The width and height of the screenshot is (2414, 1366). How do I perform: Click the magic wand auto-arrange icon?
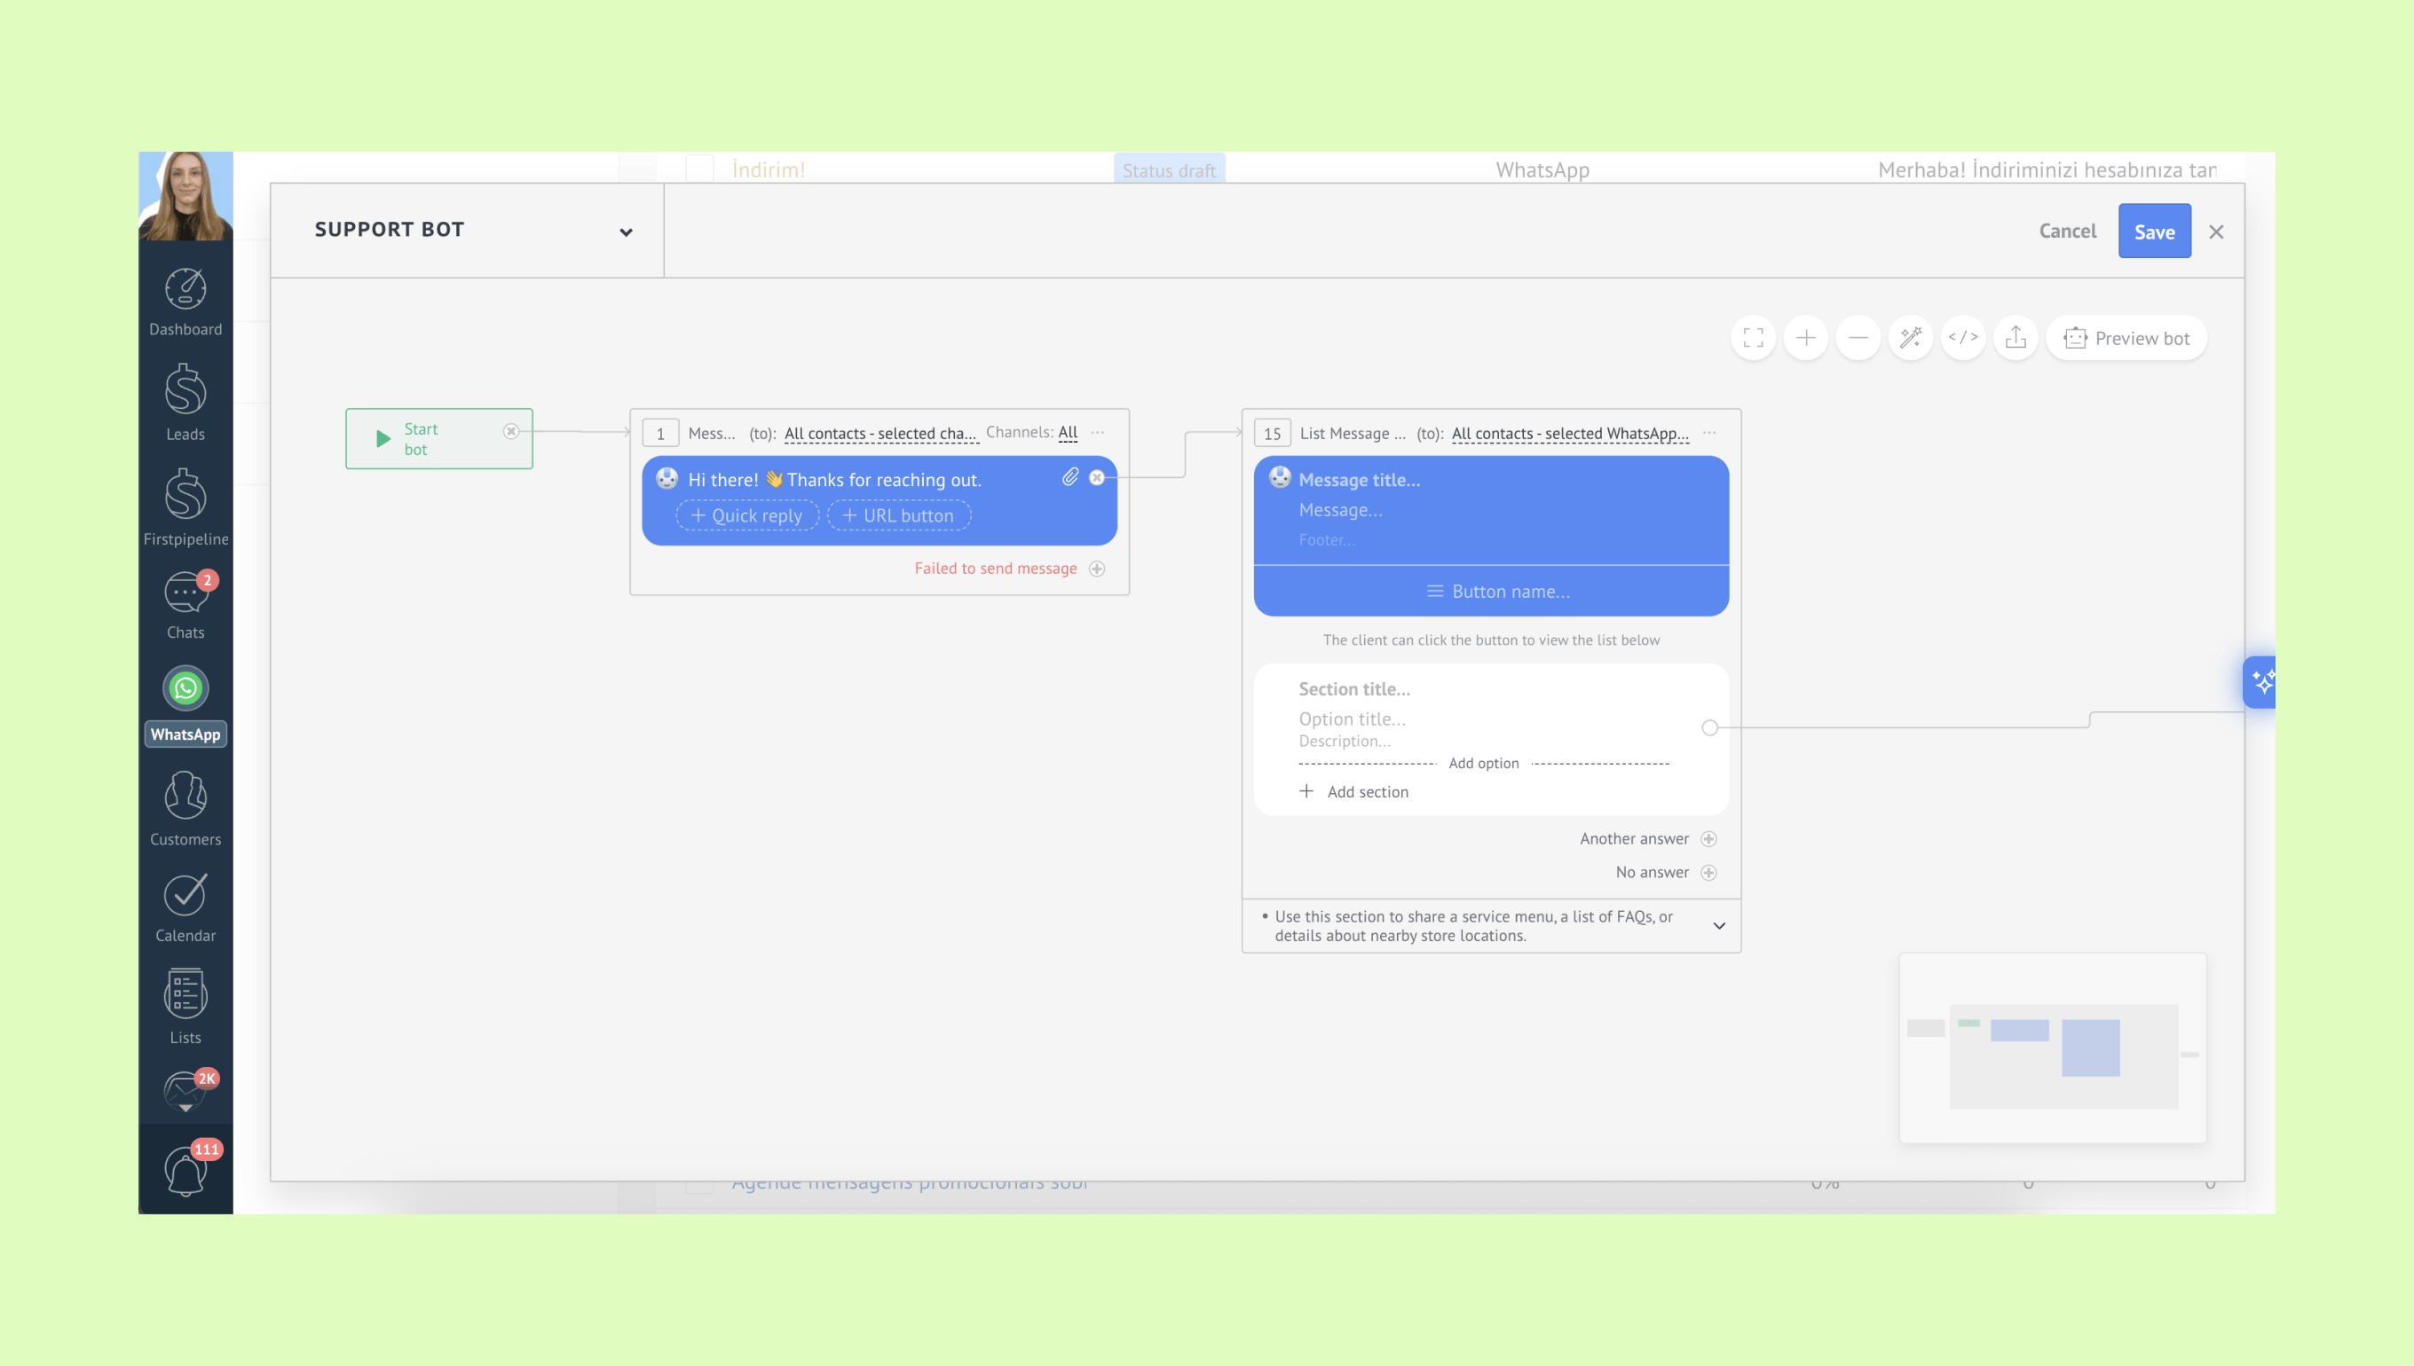[x=1910, y=338]
